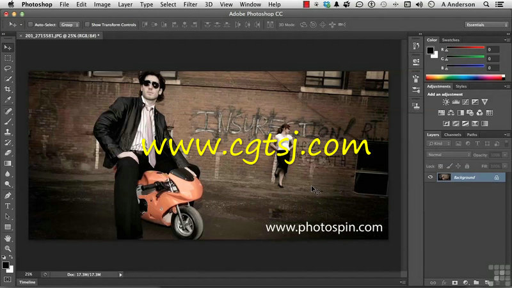Select the Dodge tool
The image size is (512, 288).
point(8,184)
